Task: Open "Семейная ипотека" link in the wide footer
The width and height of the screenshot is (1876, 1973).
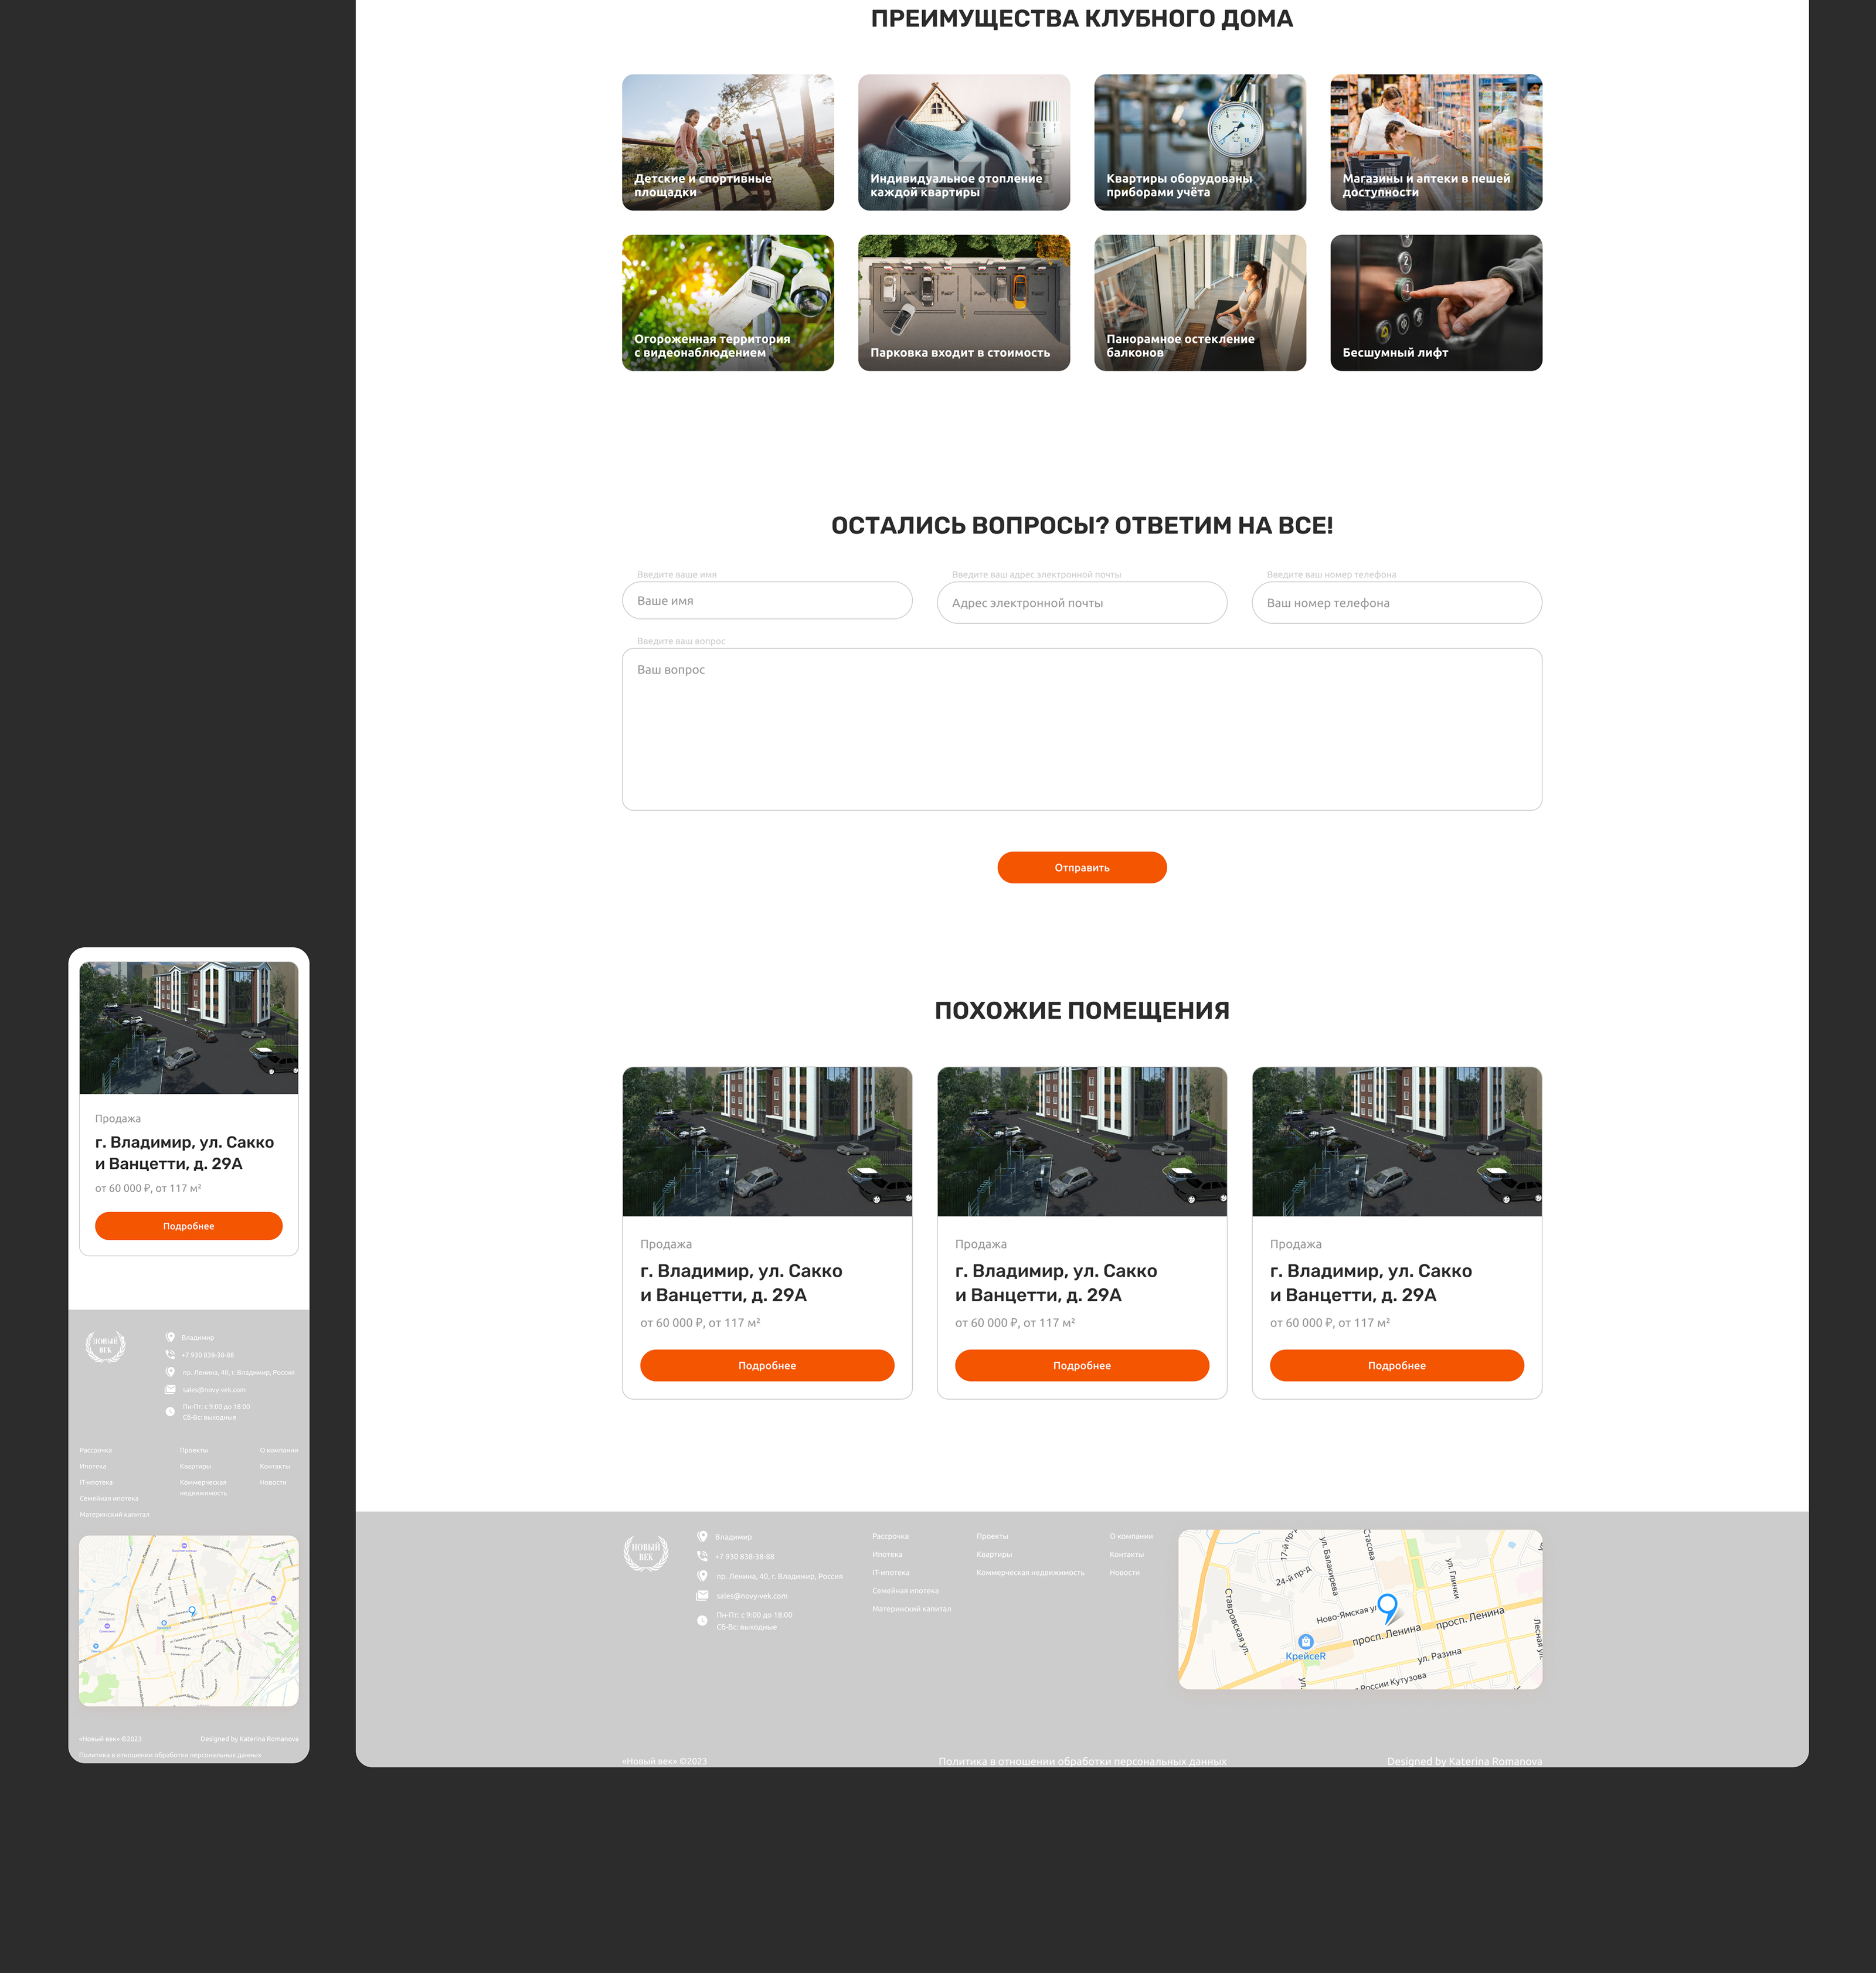Action: click(x=905, y=1590)
